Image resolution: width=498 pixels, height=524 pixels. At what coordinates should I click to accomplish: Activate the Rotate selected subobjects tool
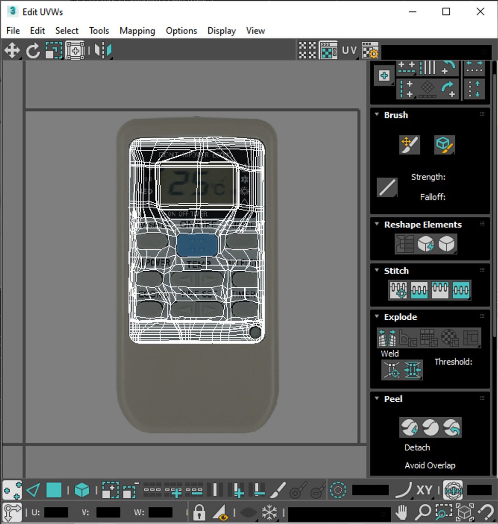(33, 51)
